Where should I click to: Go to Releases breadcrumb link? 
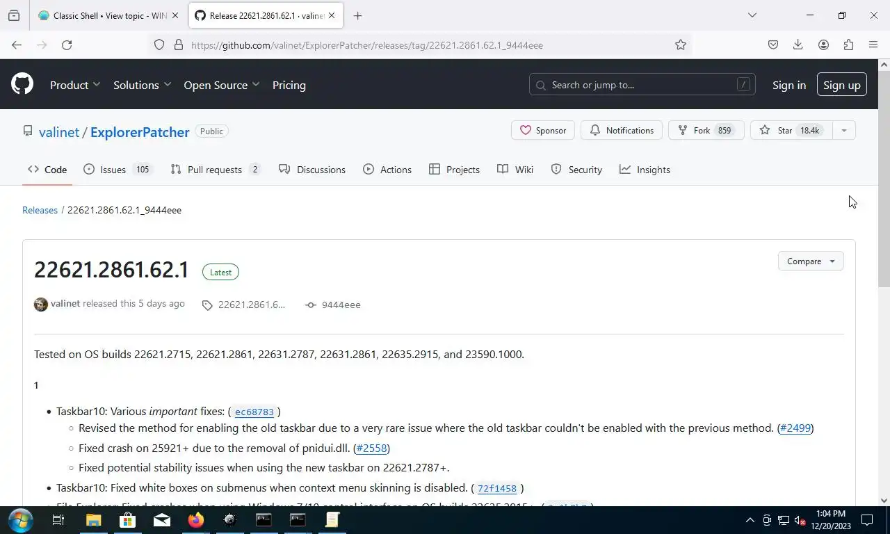tap(40, 210)
